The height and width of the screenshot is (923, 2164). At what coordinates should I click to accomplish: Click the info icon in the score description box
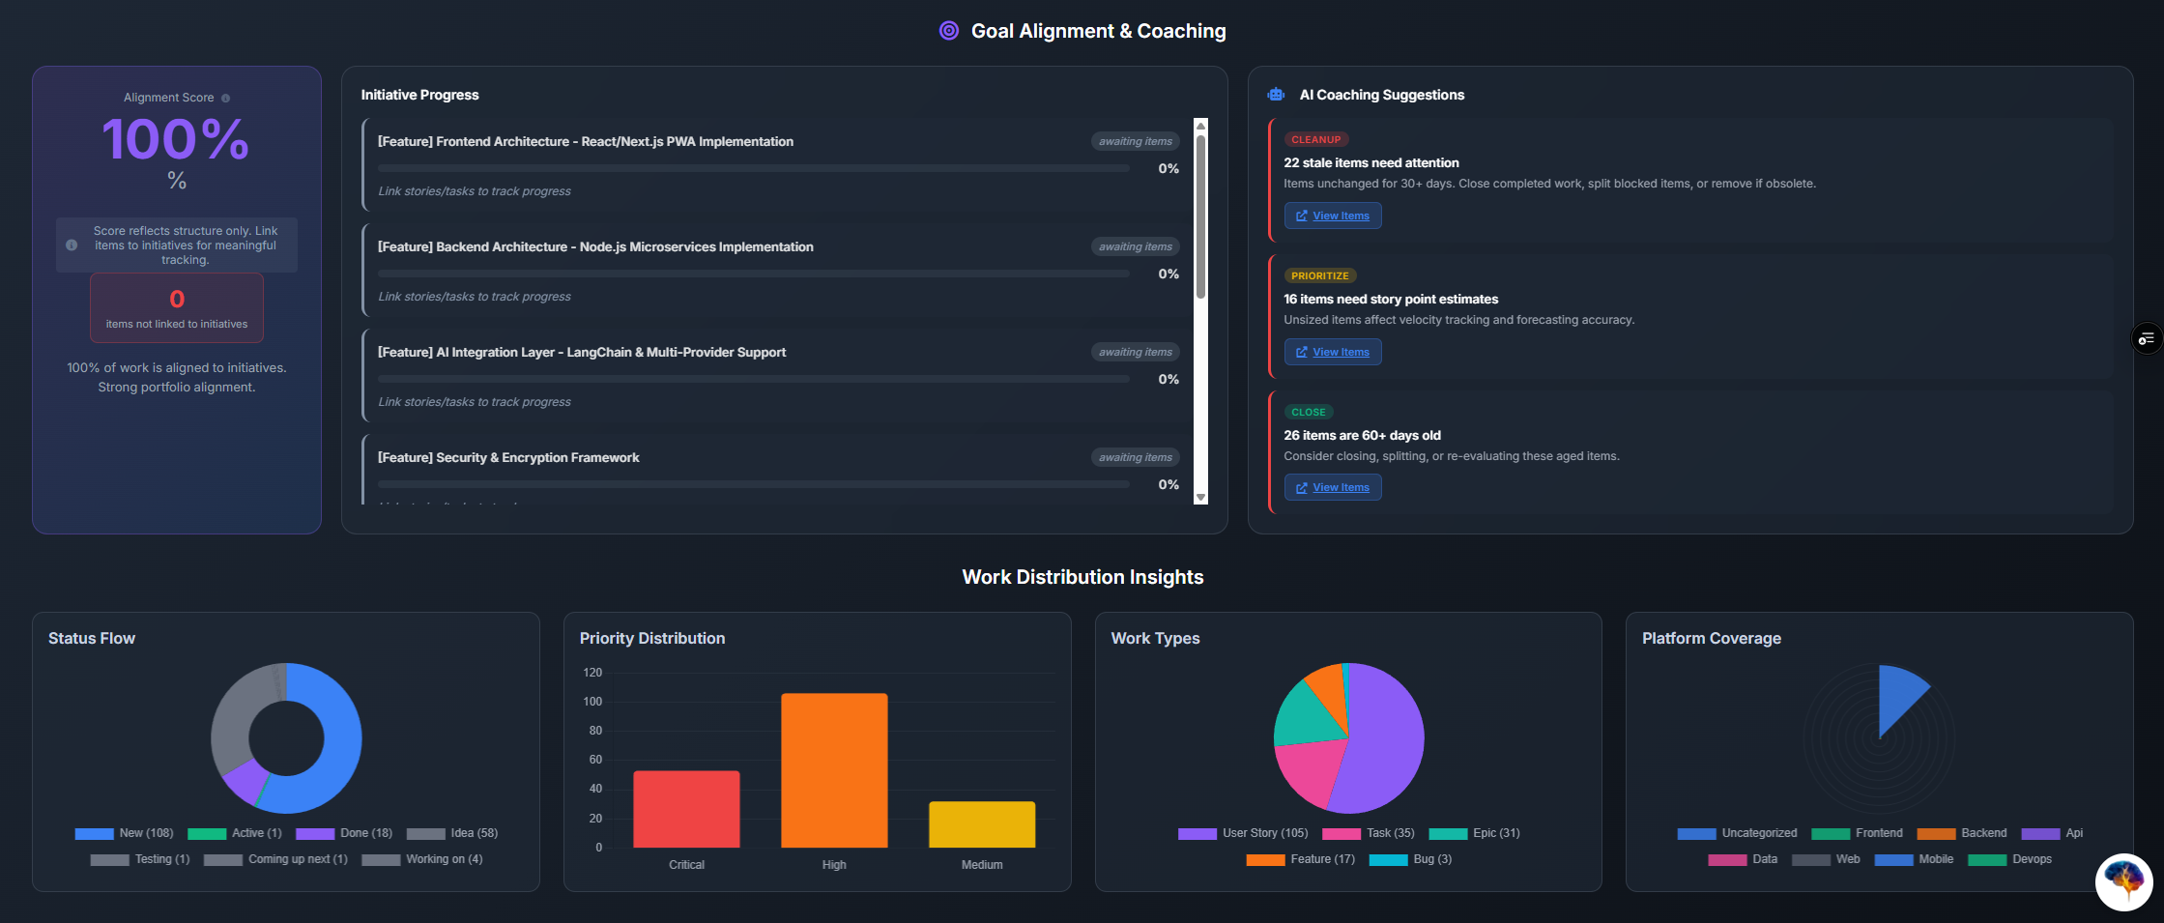[71, 245]
